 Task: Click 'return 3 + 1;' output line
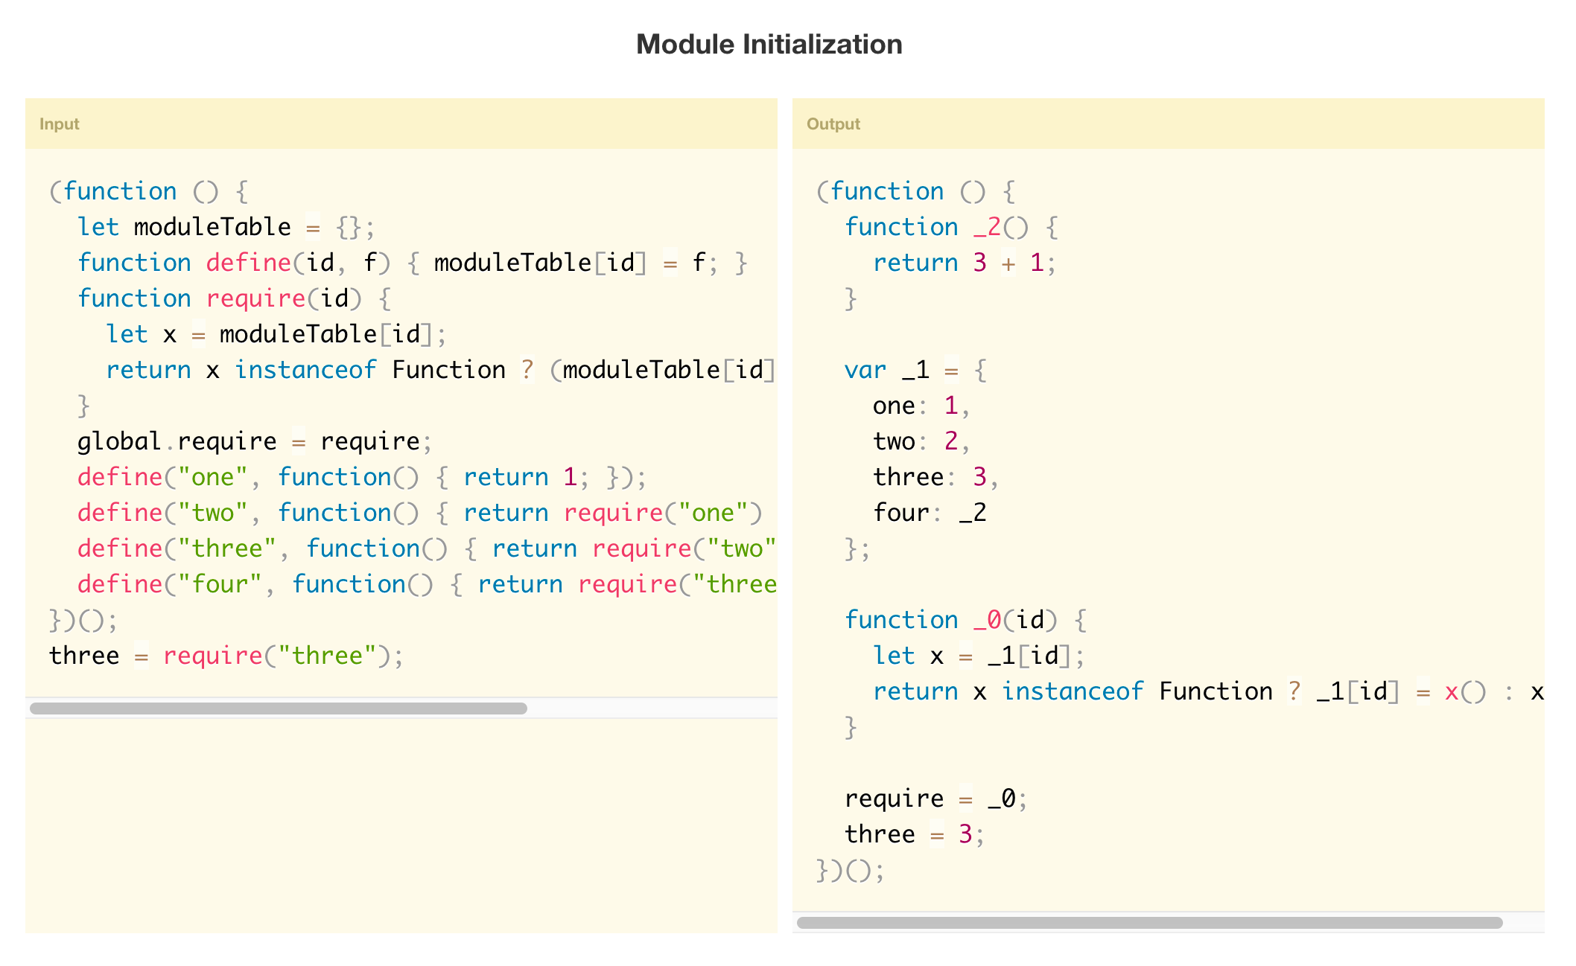click(x=964, y=263)
